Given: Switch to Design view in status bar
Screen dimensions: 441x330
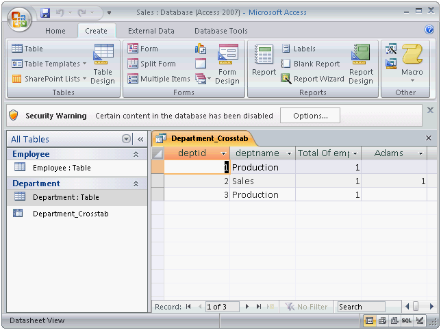Looking at the screenshot, I should pos(420,320).
